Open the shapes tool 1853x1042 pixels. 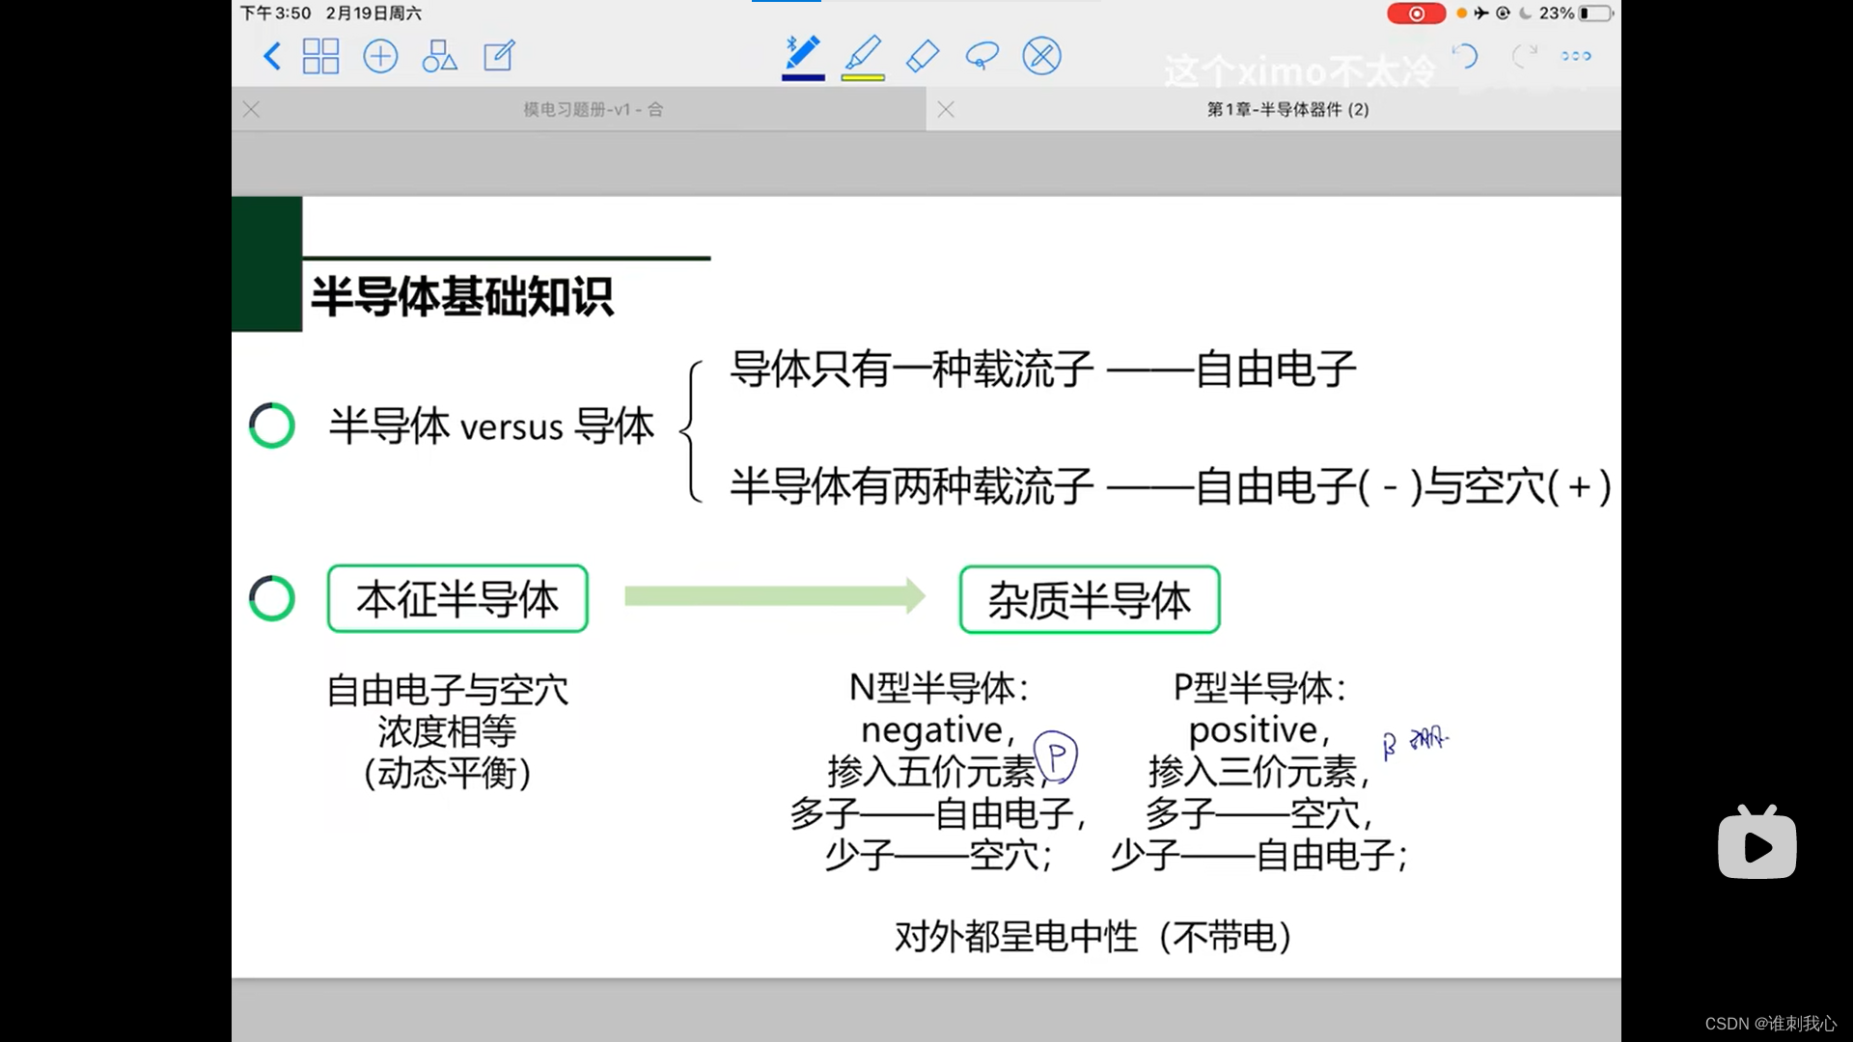439,56
